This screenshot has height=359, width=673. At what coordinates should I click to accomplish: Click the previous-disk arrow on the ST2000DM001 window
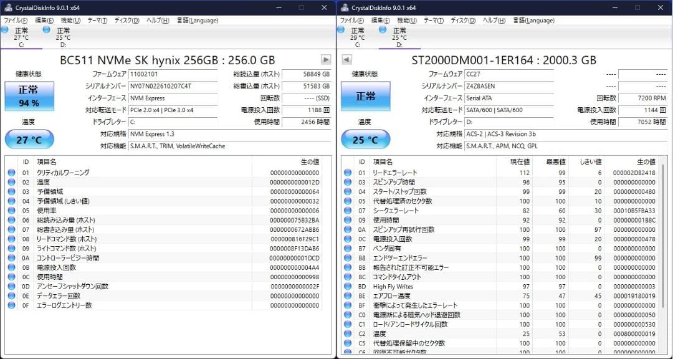pyautogui.click(x=346, y=60)
